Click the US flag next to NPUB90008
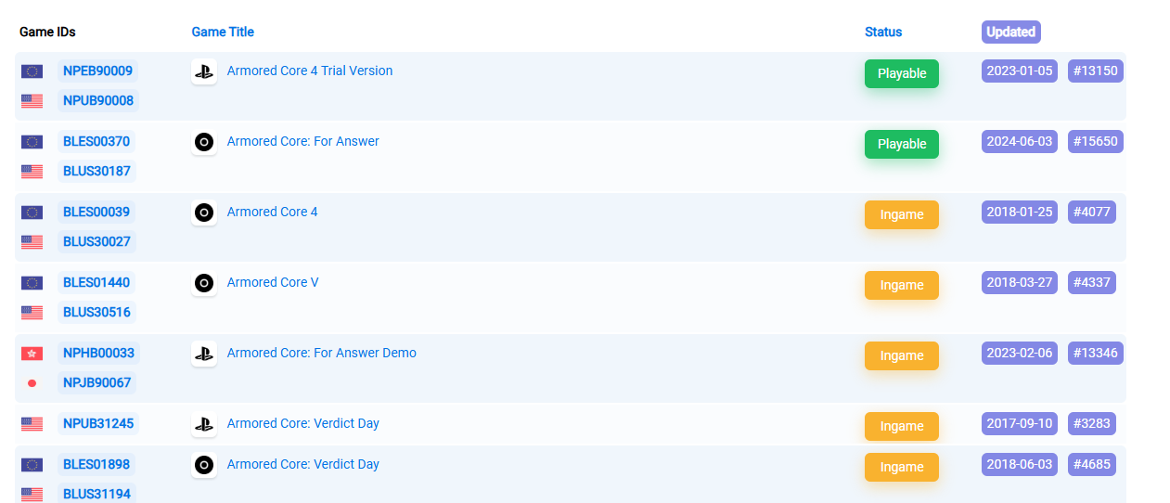This screenshot has height=503, width=1170. tap(32, 101)
